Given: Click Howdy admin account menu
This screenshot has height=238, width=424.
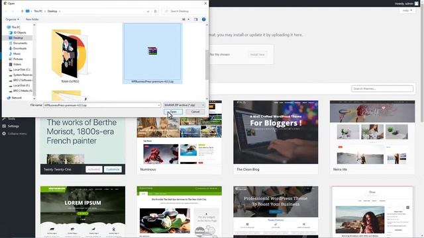Looking at the screenshot, I should point(406,3).
